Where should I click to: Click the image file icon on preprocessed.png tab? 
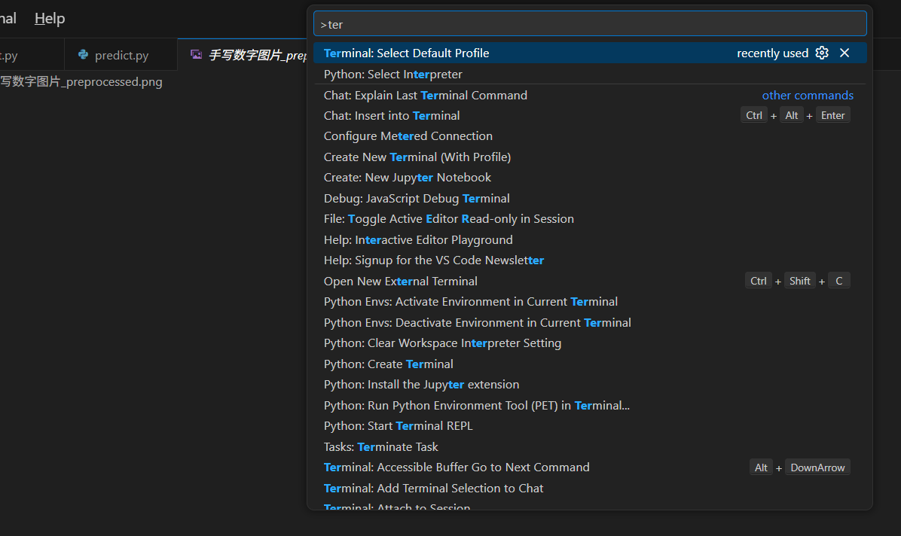point(196,54)
